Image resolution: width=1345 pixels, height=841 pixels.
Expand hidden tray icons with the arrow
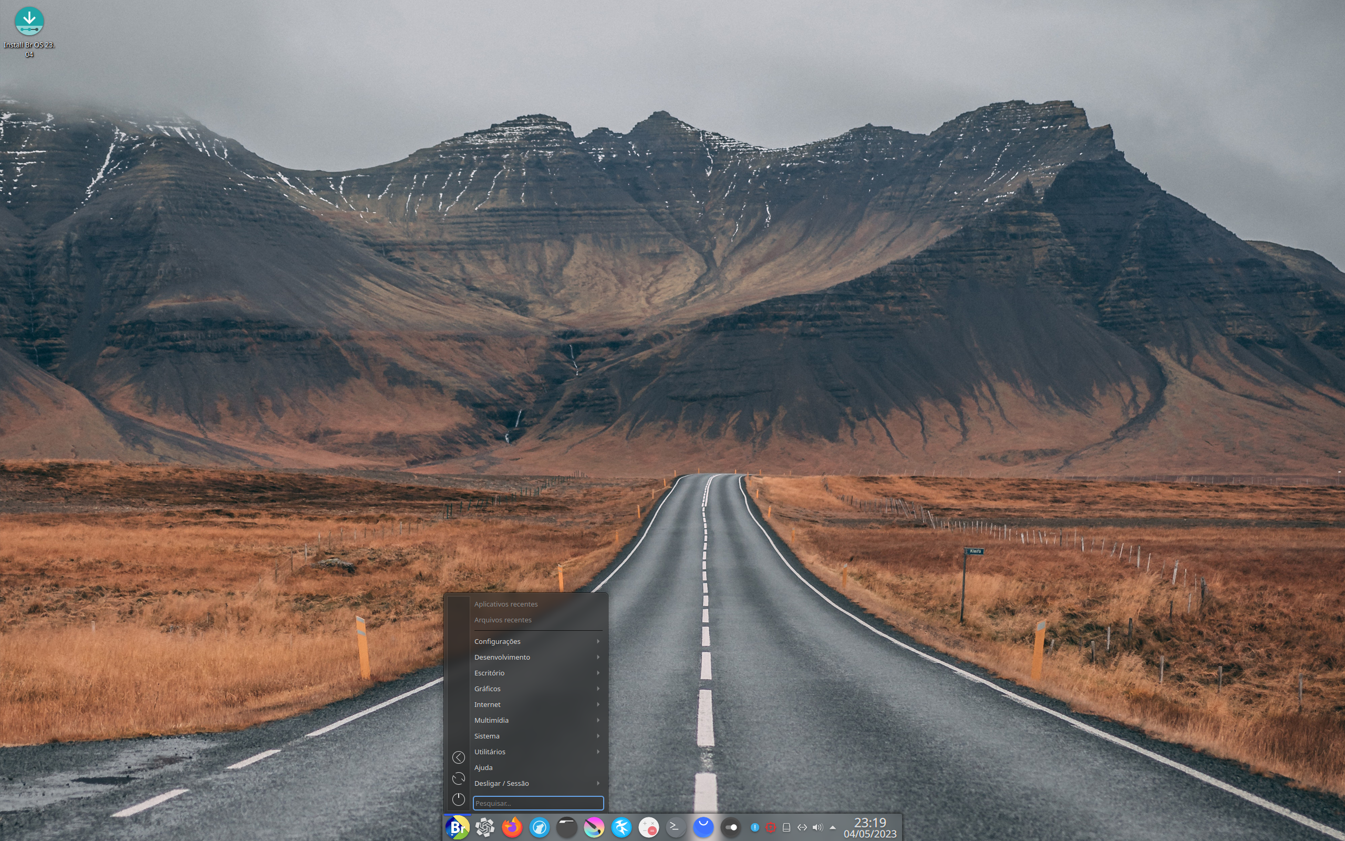[x=833, y=827]
